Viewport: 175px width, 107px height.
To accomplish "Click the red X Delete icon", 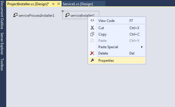I will (92, 53).
